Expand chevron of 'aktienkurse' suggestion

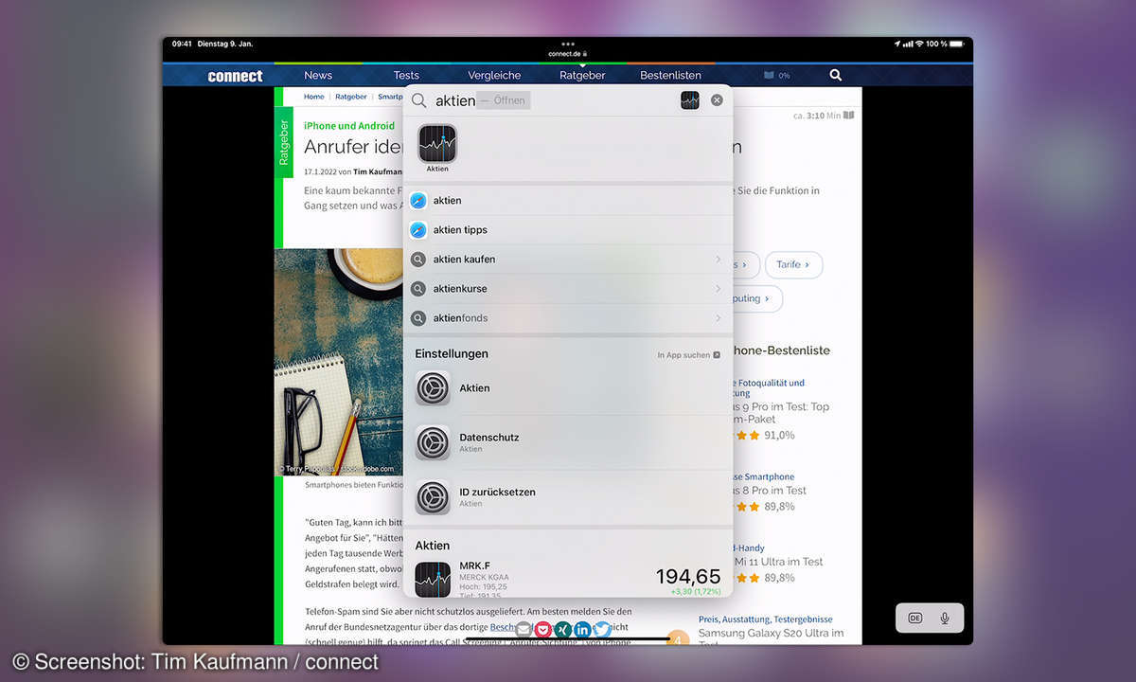pos(719,289)
